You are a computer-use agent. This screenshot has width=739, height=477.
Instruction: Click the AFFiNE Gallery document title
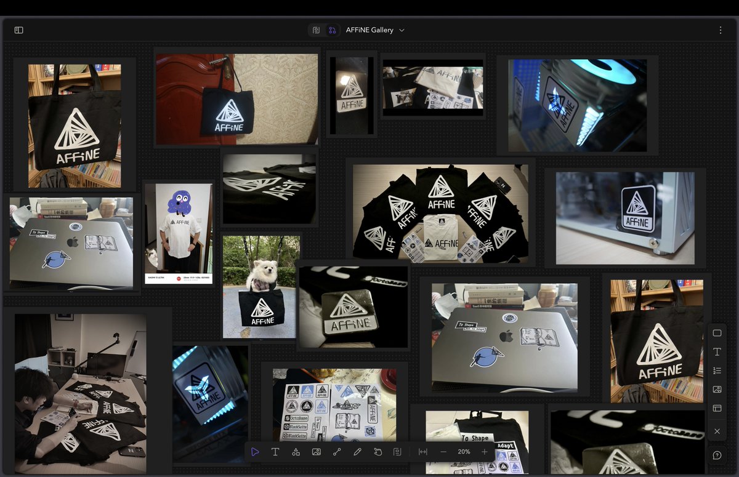point(369,30)
